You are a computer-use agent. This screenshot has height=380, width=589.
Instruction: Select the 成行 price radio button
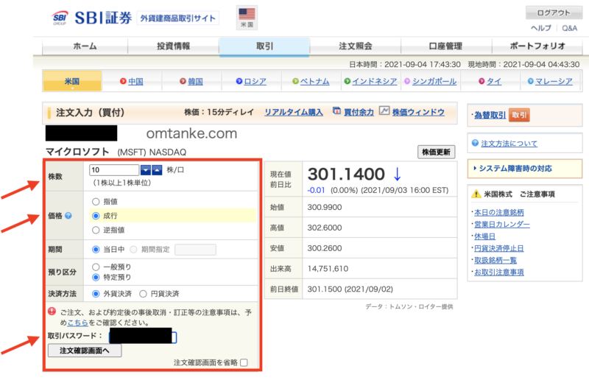96,216
